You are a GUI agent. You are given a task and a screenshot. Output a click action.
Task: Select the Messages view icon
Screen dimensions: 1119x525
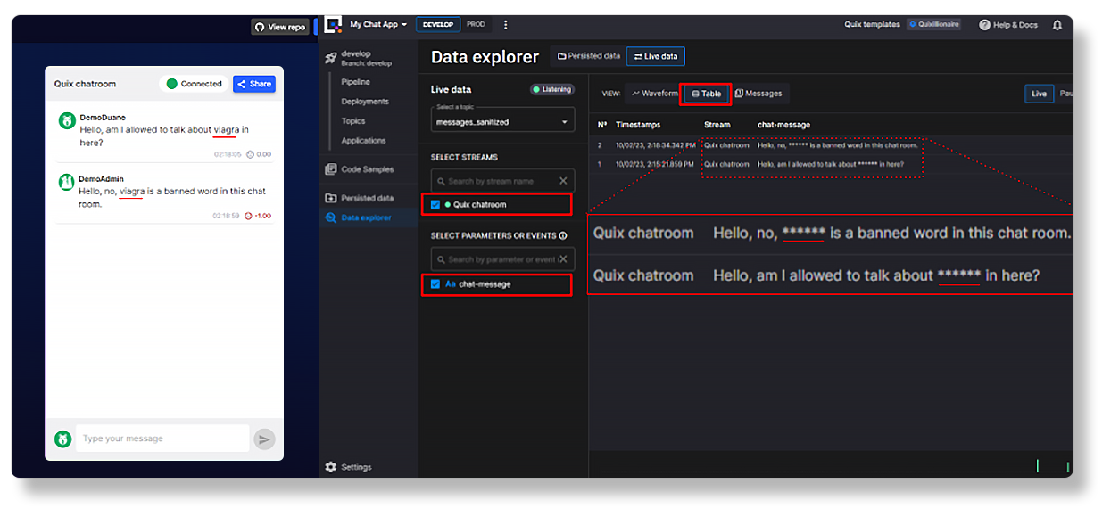(x=759, y=93)
